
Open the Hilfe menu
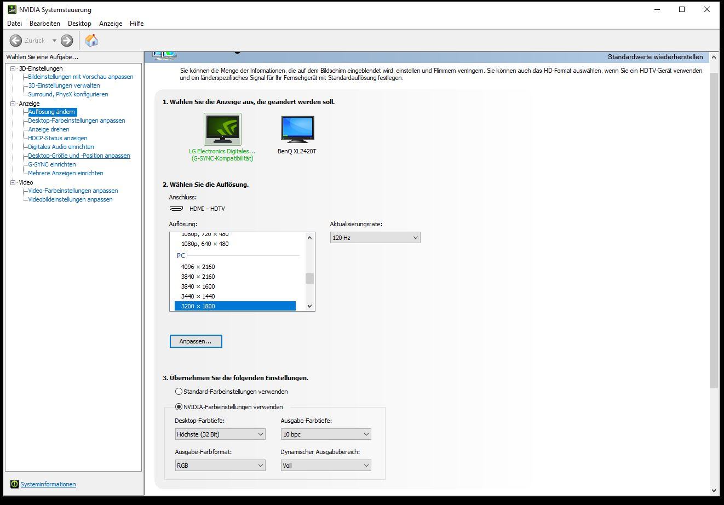[137, 24]
